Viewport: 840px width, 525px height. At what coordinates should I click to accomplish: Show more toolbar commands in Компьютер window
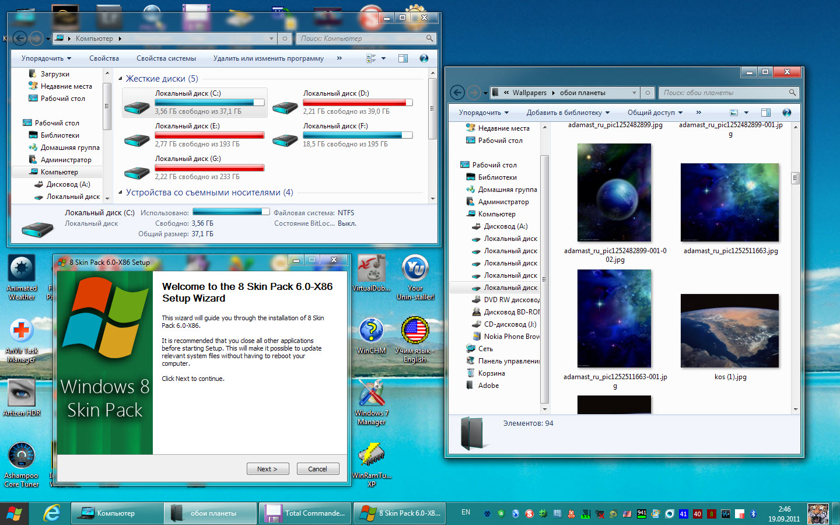(339, 58)
